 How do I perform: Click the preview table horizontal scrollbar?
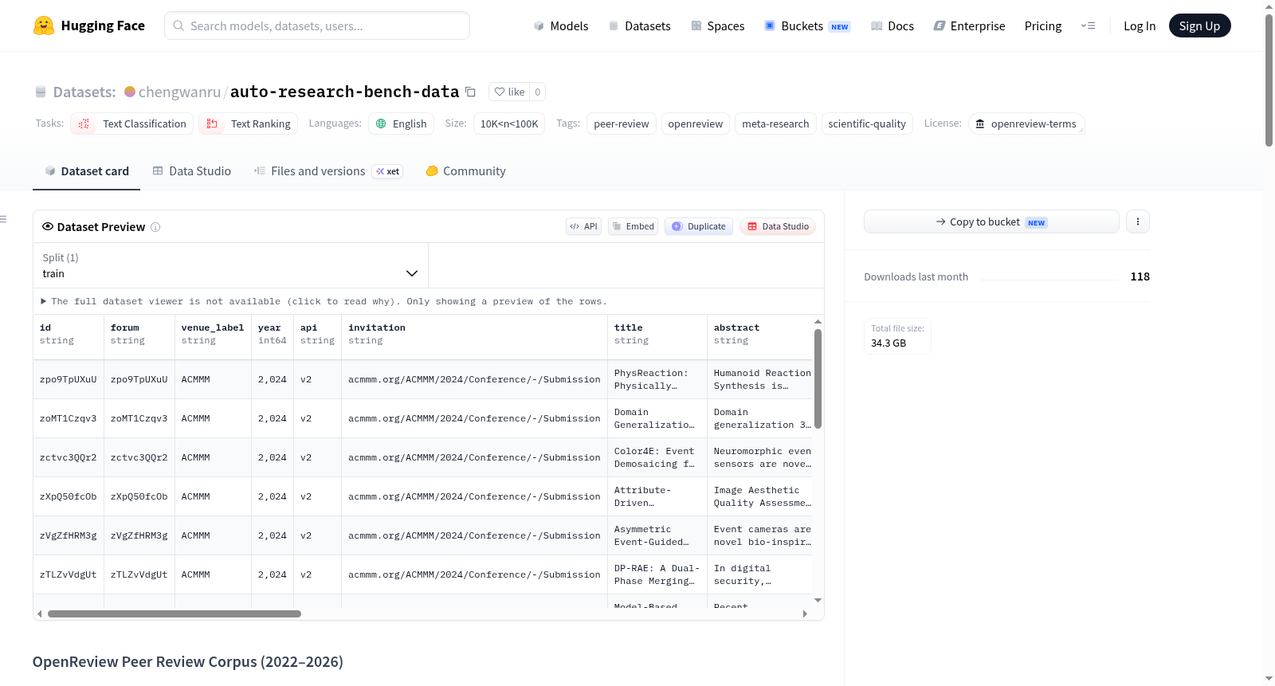175,613
